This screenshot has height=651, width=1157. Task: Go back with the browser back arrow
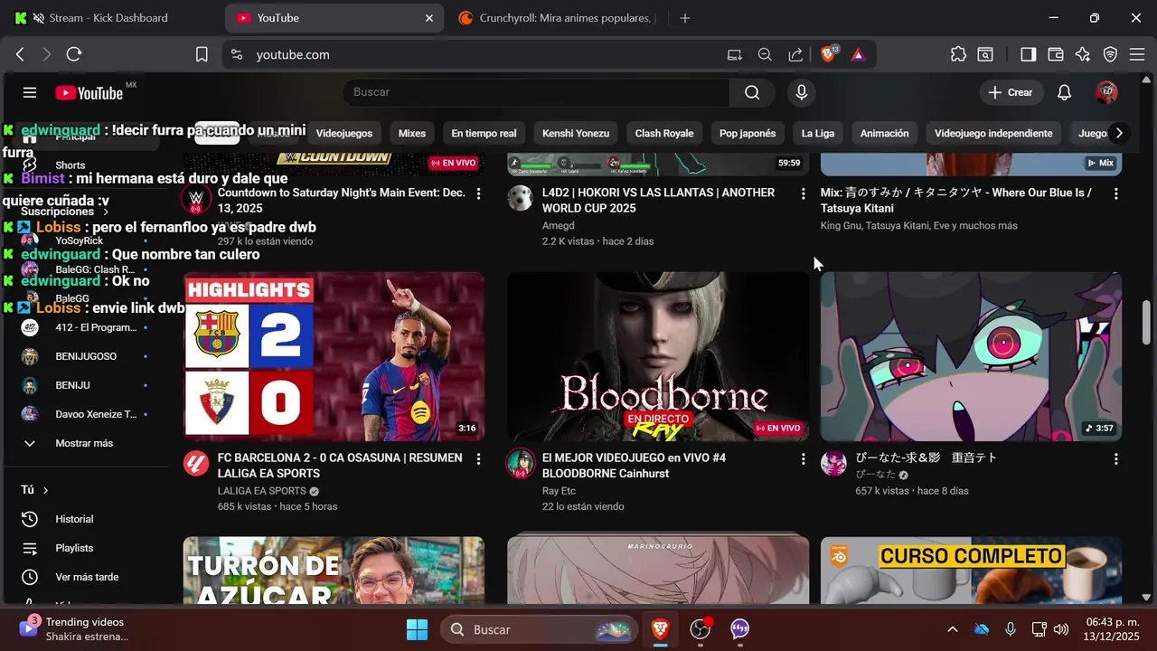point(20,54)
